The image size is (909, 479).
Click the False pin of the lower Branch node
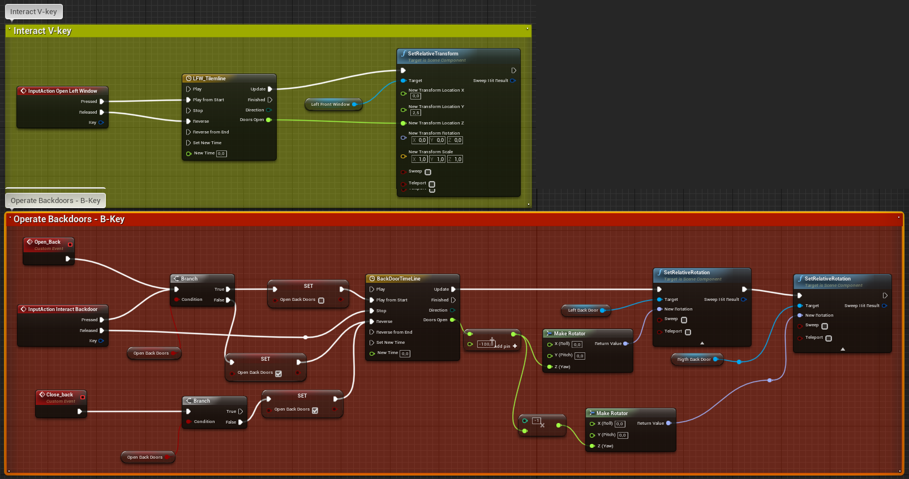(241, 422)
